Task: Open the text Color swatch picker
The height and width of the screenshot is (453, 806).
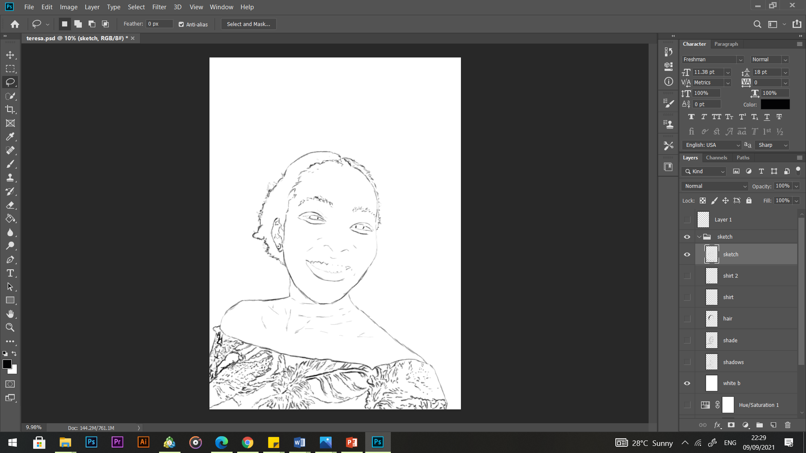Action: [x=775, y=104]
